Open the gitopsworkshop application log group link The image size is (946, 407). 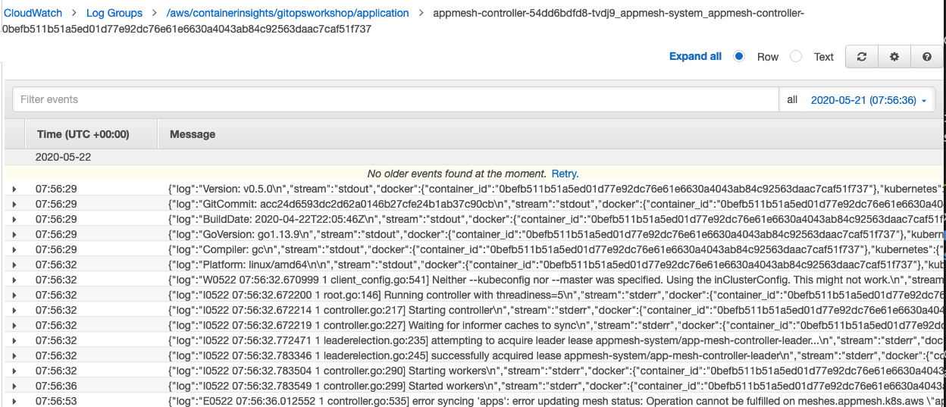tap(287, 13)
